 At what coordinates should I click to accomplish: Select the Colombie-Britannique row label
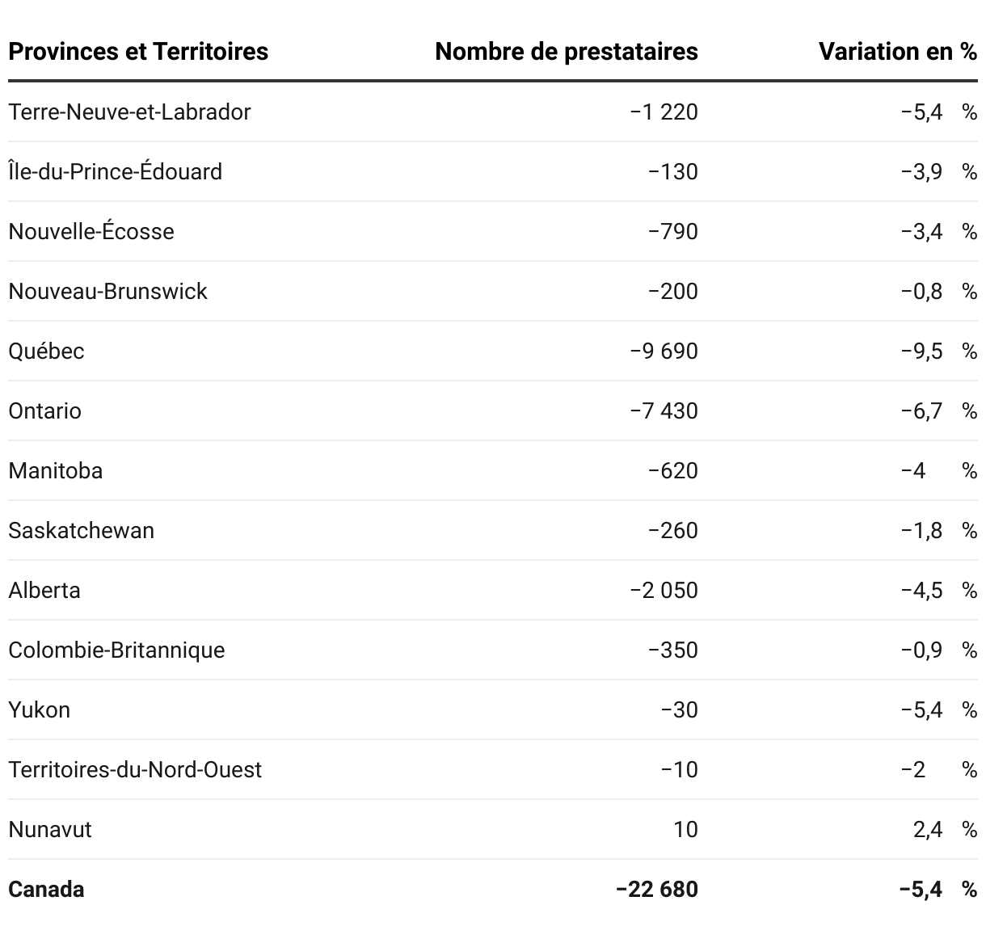point(116,650)
